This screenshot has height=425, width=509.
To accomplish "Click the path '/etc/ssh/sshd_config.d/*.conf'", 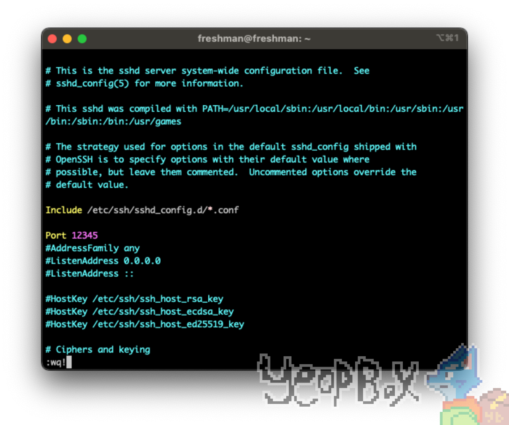I will pos(163,210).
